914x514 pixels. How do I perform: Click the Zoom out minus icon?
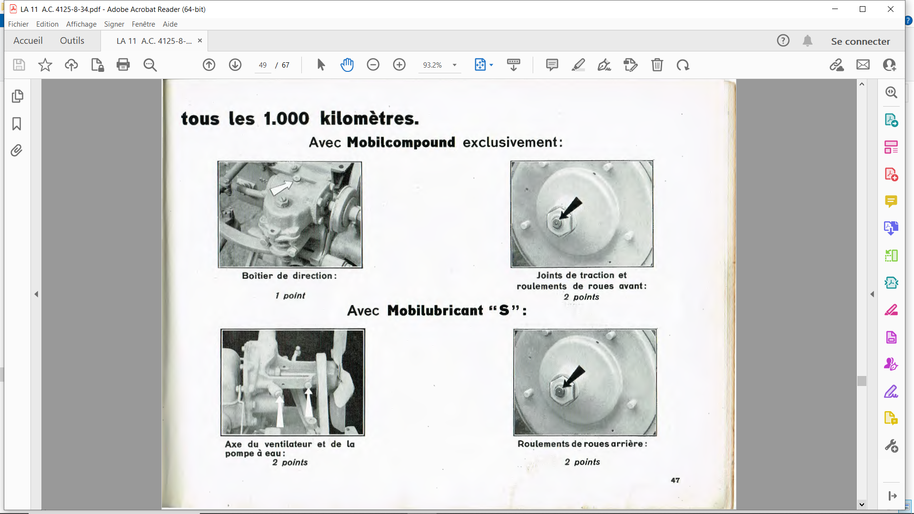[373, 65]
